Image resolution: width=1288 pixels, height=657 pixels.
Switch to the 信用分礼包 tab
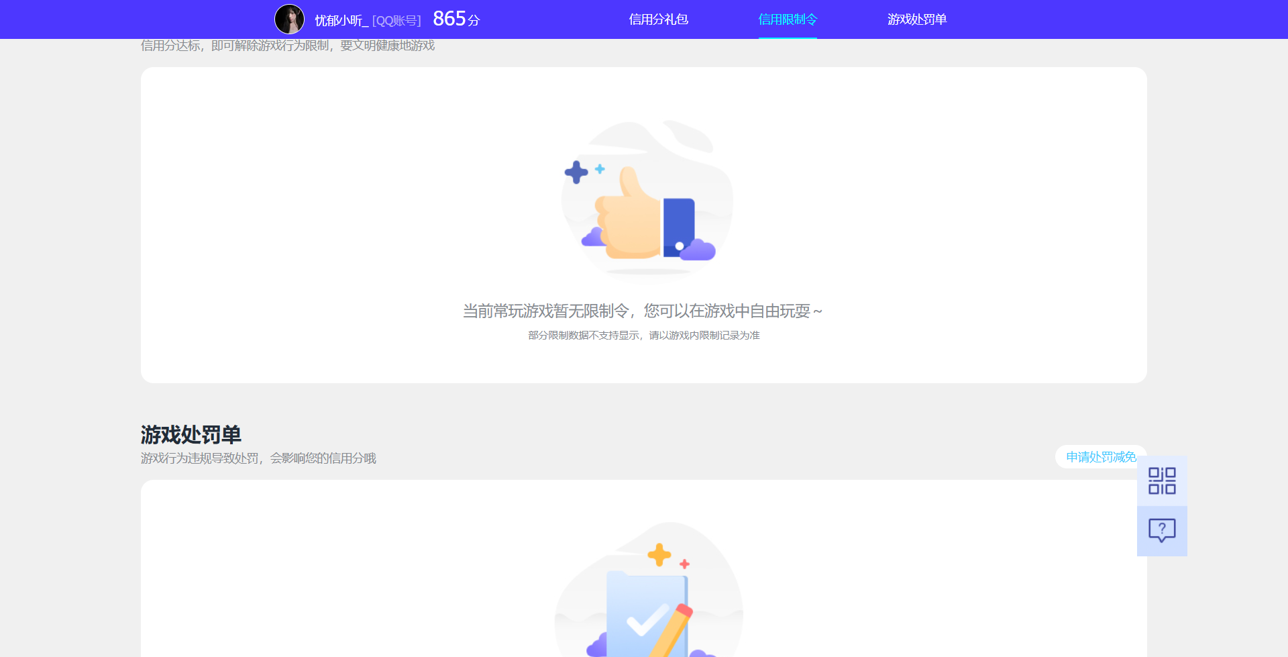pyautogui.click(x=659, y=19)
